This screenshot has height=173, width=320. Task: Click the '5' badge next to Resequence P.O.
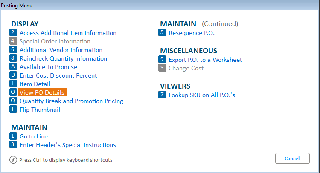[162, 33]
